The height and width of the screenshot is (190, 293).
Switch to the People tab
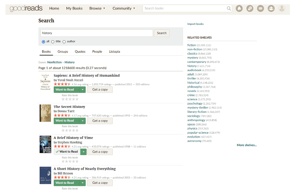click(97, 52)
